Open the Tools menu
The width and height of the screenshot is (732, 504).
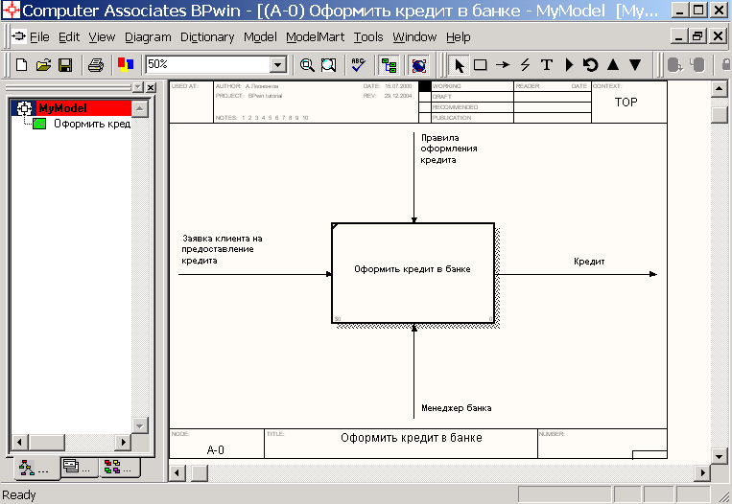click(367, 36)
